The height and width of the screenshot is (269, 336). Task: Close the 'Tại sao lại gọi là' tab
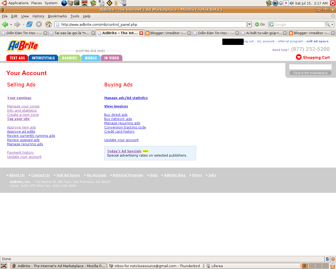point(93,33)
